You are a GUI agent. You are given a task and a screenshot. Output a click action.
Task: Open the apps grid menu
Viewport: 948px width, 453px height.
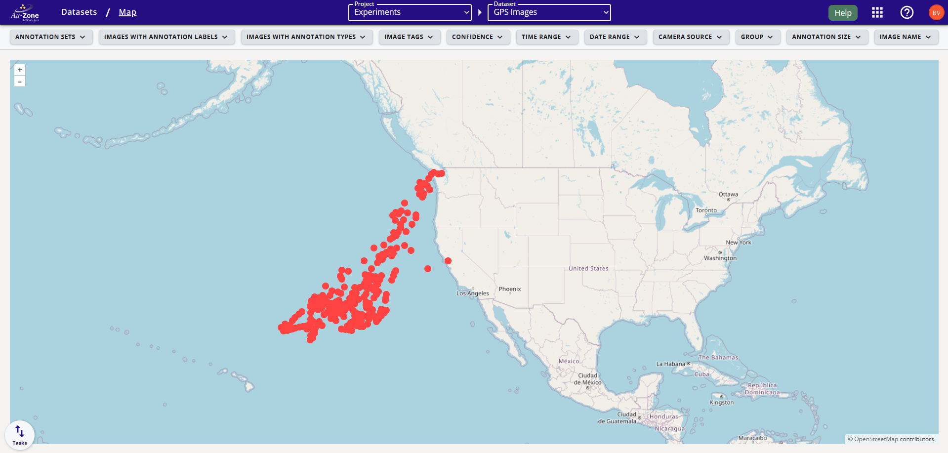click(x=877, y=12)
